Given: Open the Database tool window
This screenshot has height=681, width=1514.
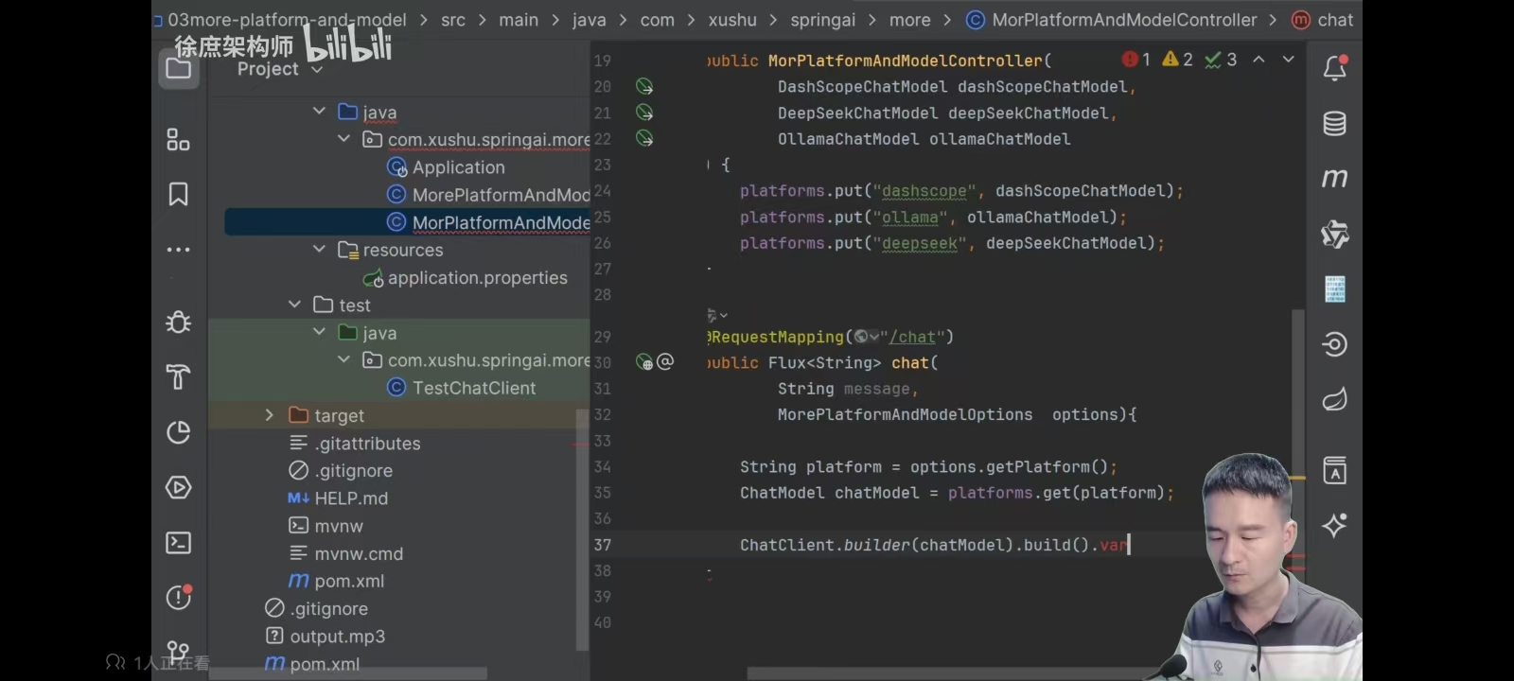Looking at the screenshot, I should click(1335, 123).
